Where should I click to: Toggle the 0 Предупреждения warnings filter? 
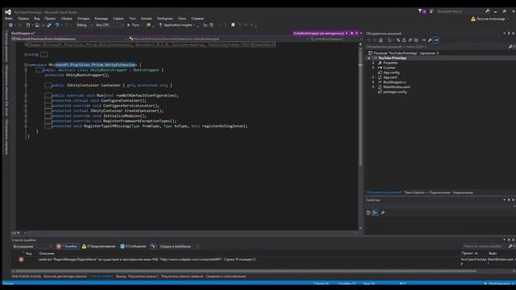click(x=98, y=246)
